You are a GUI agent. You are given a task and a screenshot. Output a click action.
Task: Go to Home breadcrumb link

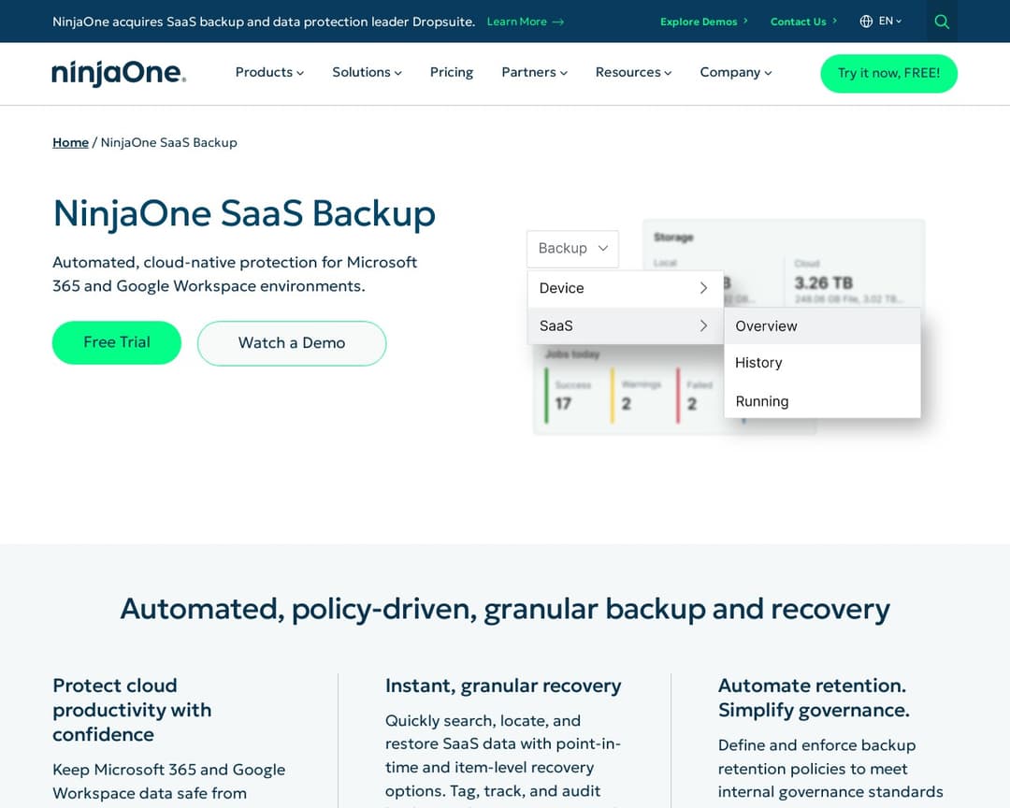click(x=70, y=142)
